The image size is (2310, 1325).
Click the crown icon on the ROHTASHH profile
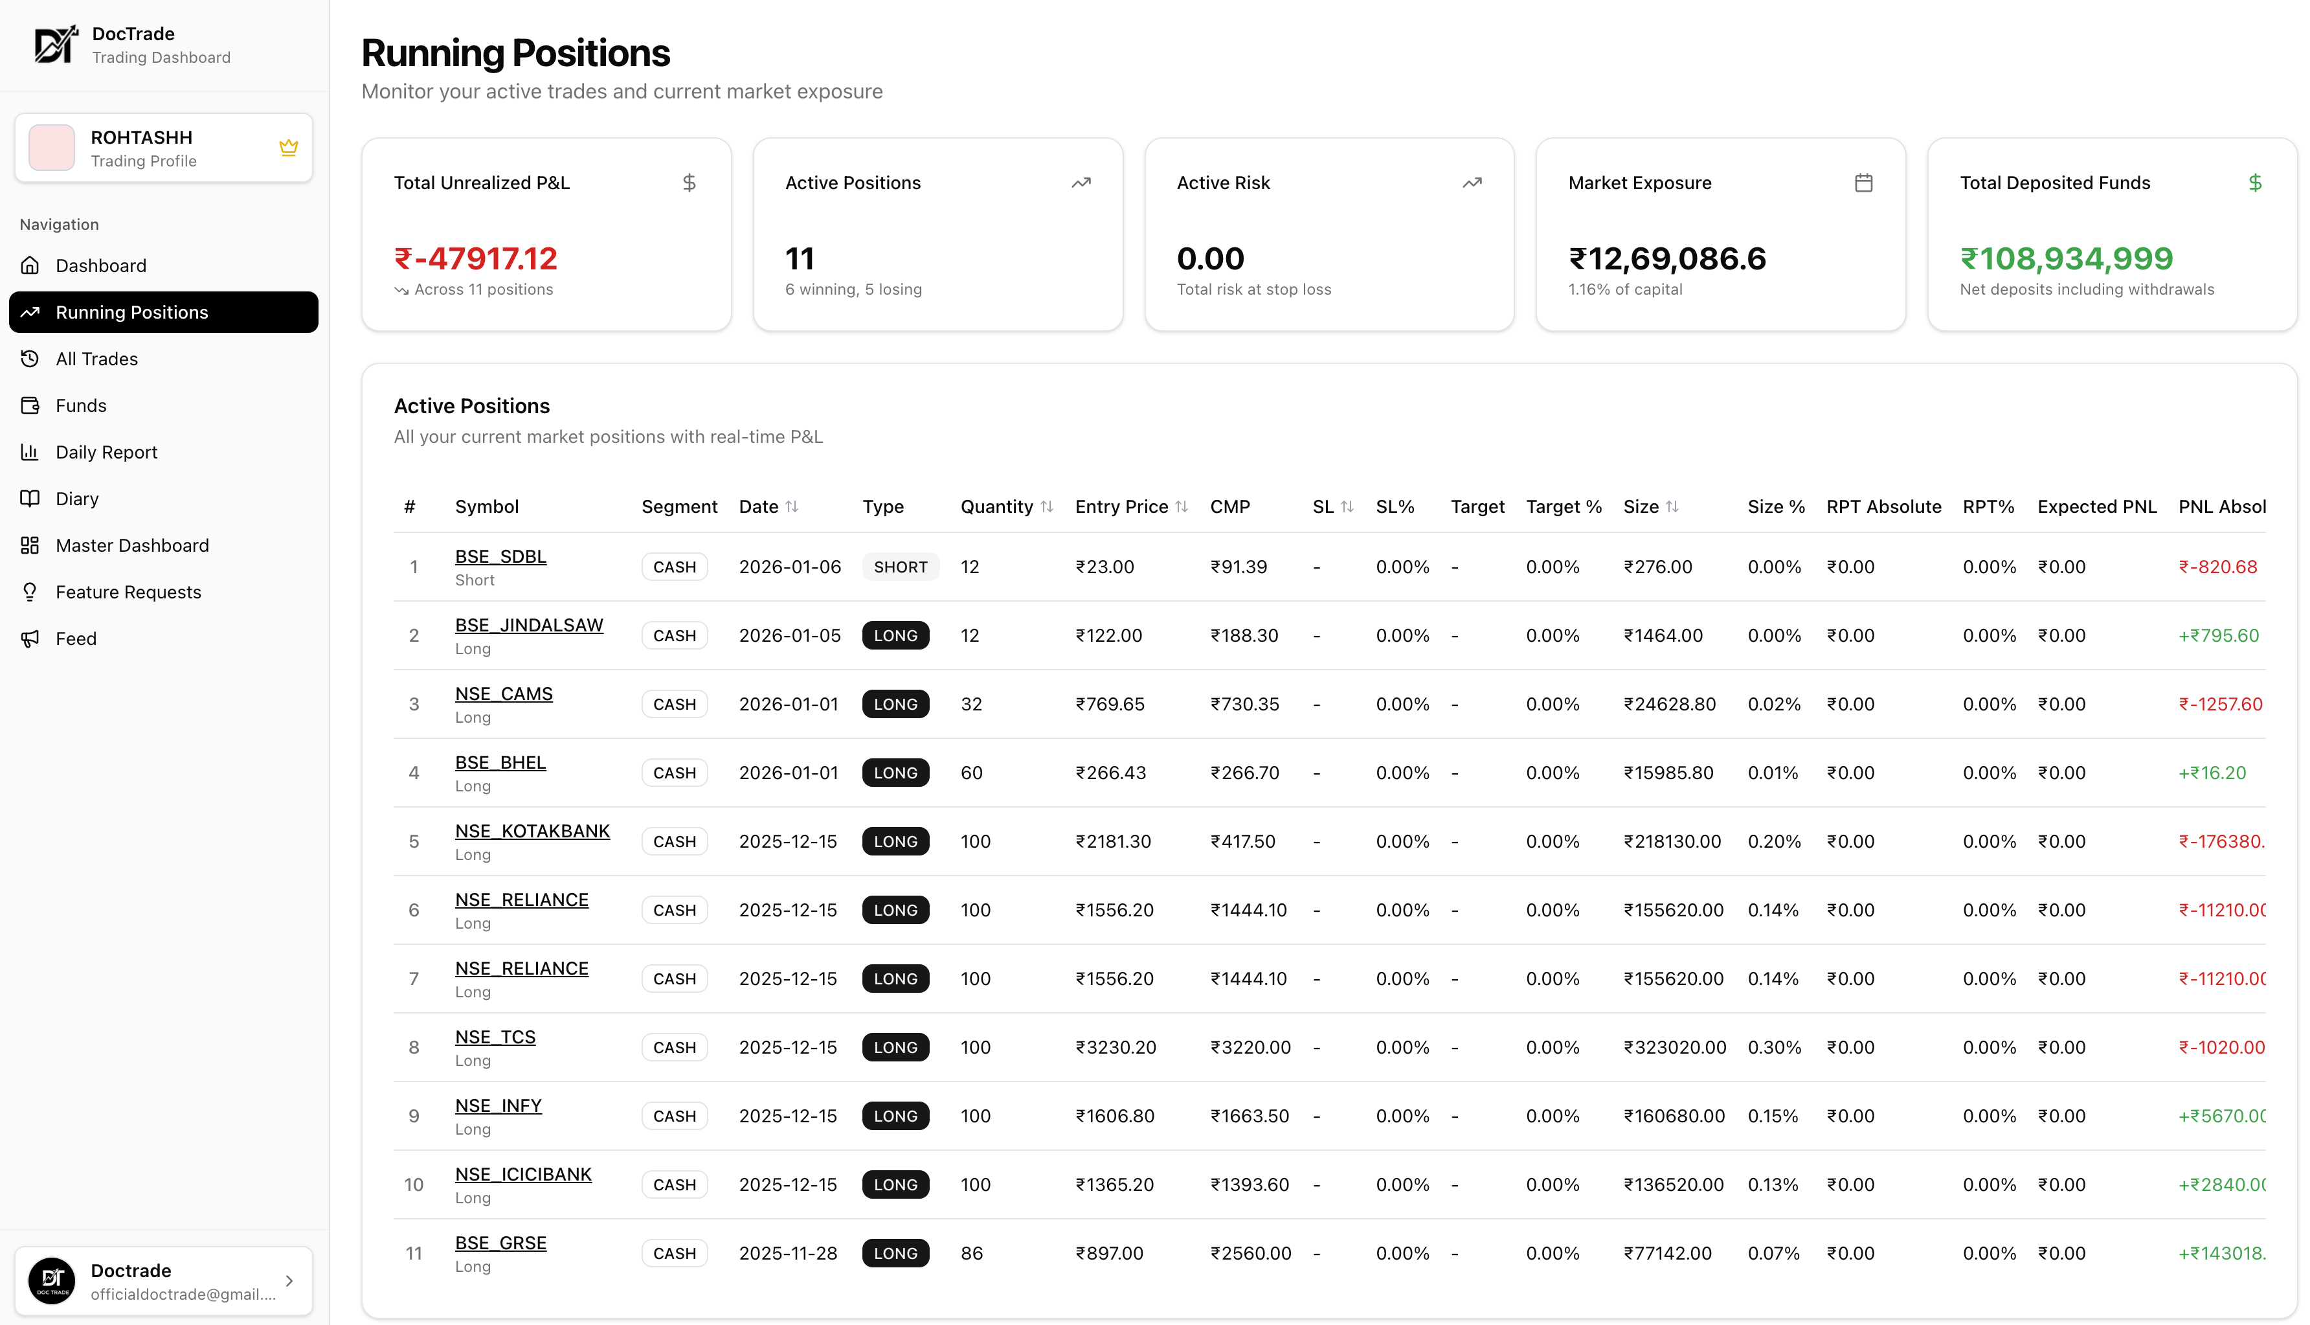288,148
